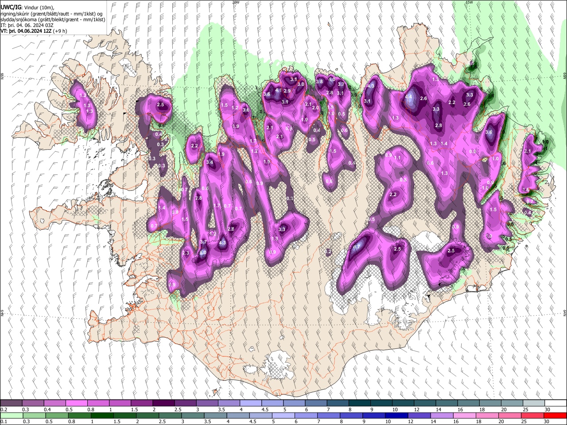
Task: Click the '4.0' value on the north coast
Action: coord(331,79)
